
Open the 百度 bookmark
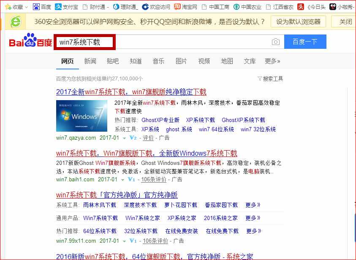point(42,7)
